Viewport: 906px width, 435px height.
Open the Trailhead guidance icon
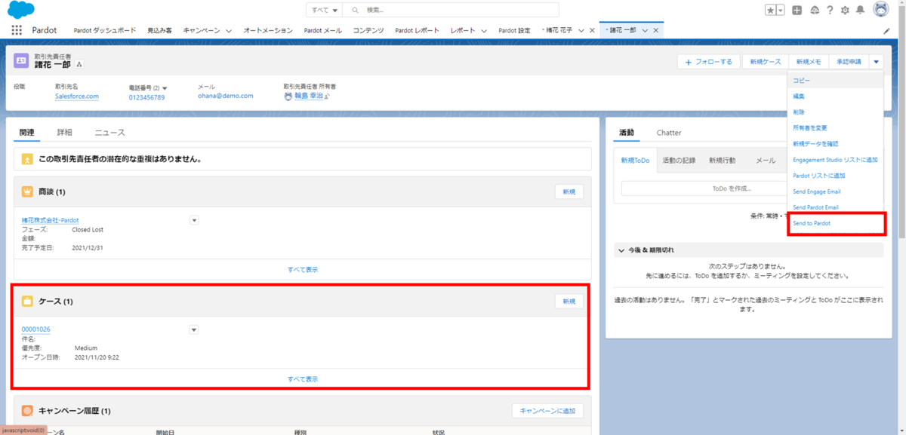point(815,10)
